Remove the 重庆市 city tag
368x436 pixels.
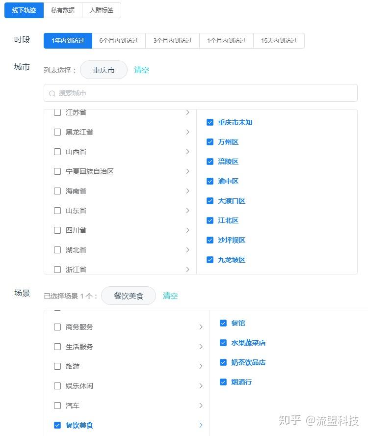(104, 70)
